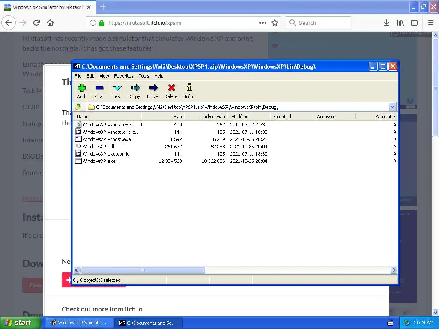
Task: Switch to Windows XP Simulator taskbar button
Action: coord(79,323)
